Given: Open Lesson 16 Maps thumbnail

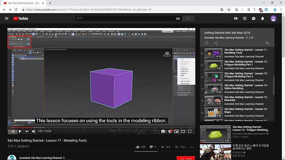Looking at the screenshot, I should point(214,113).
